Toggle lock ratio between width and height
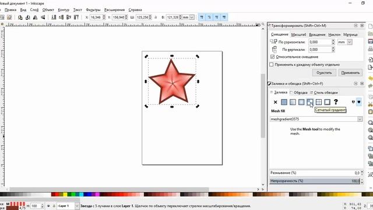This screenshot has height=210, width=373. 156,17
